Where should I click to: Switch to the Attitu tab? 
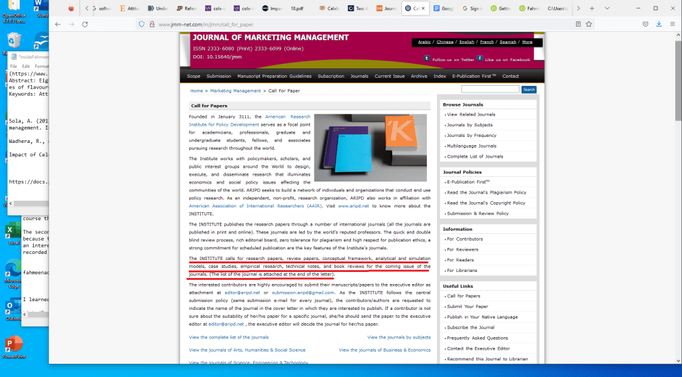(130, 8)
